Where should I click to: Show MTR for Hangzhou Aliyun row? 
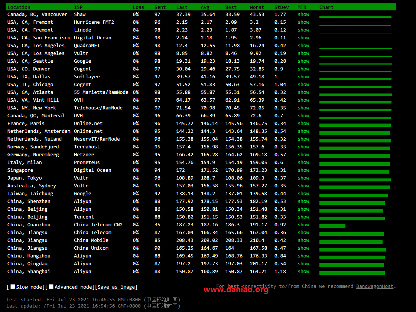(x=303, y=256)
